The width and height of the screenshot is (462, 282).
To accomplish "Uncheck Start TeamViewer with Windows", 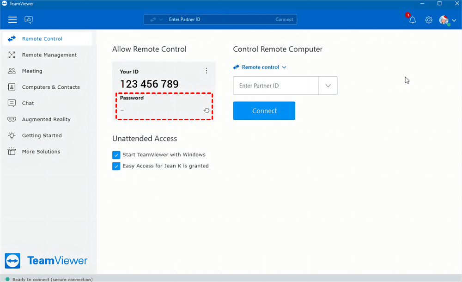I will pyautogui.click(x=116, y=155).
